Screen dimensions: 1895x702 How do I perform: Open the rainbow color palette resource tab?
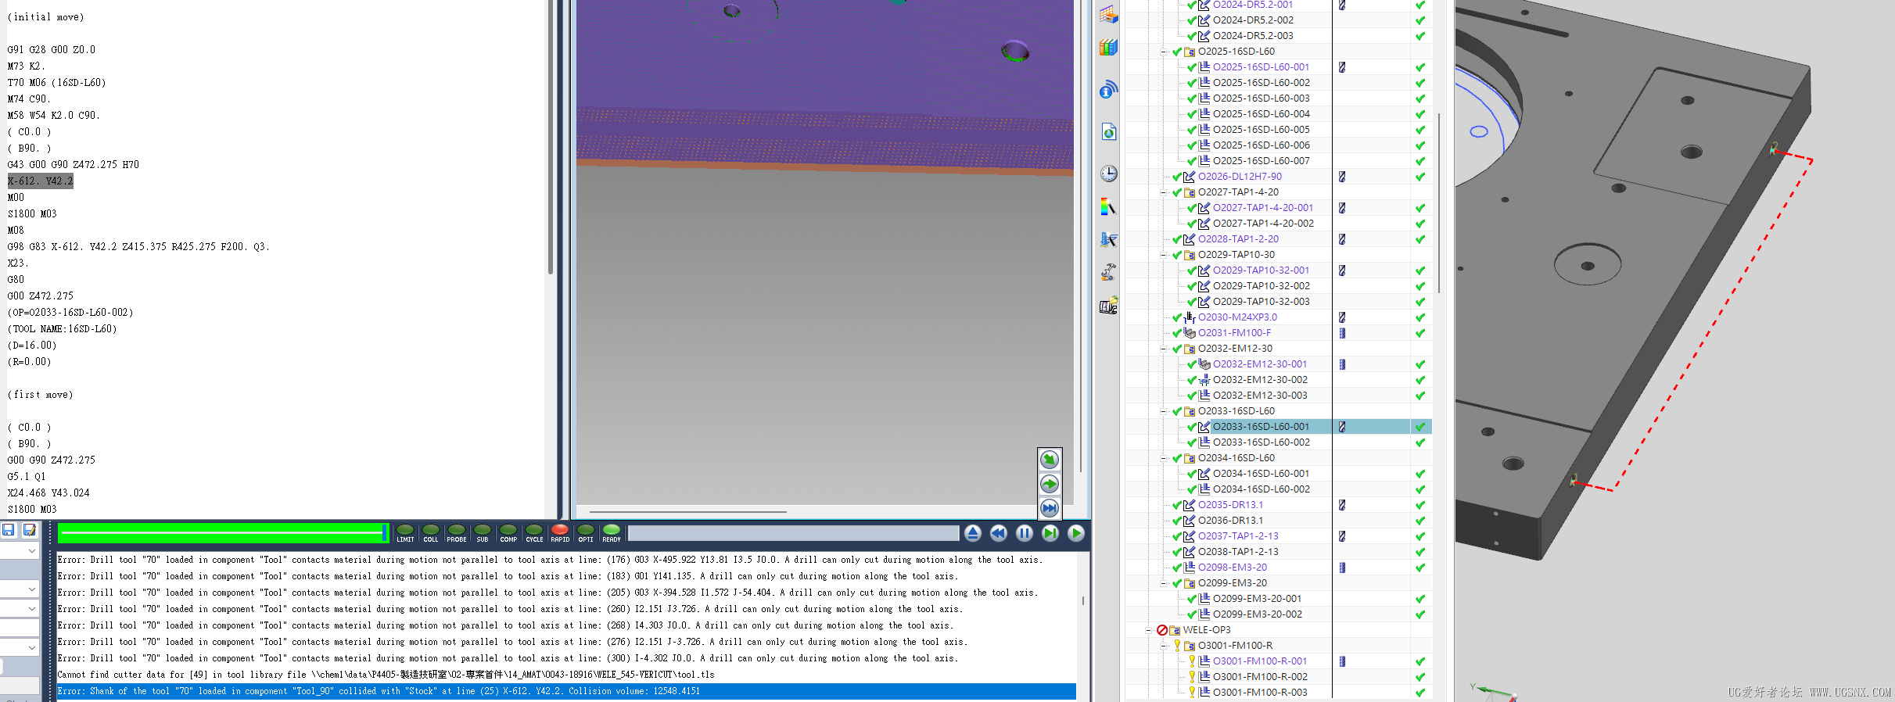[x=1108, y=207]
